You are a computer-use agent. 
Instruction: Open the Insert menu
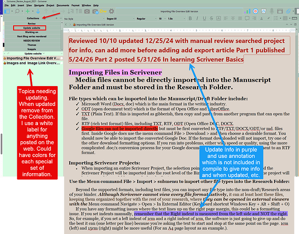(21, 5)
